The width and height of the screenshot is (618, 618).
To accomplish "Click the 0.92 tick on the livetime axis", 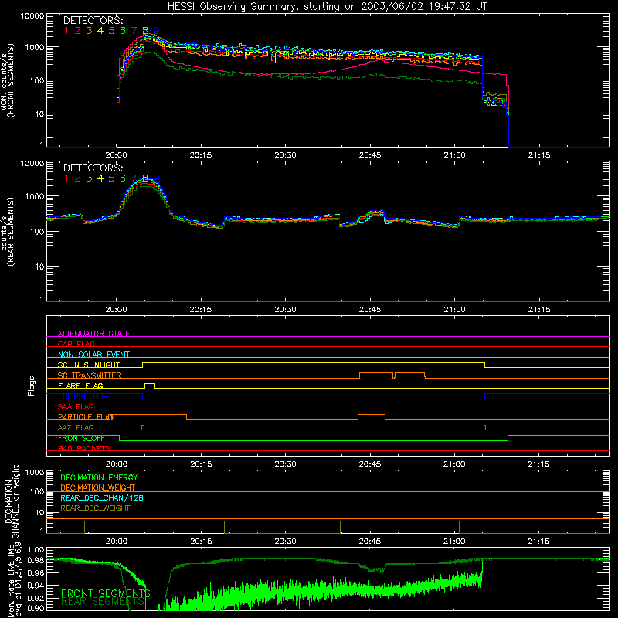I will [x=36, y=598].
